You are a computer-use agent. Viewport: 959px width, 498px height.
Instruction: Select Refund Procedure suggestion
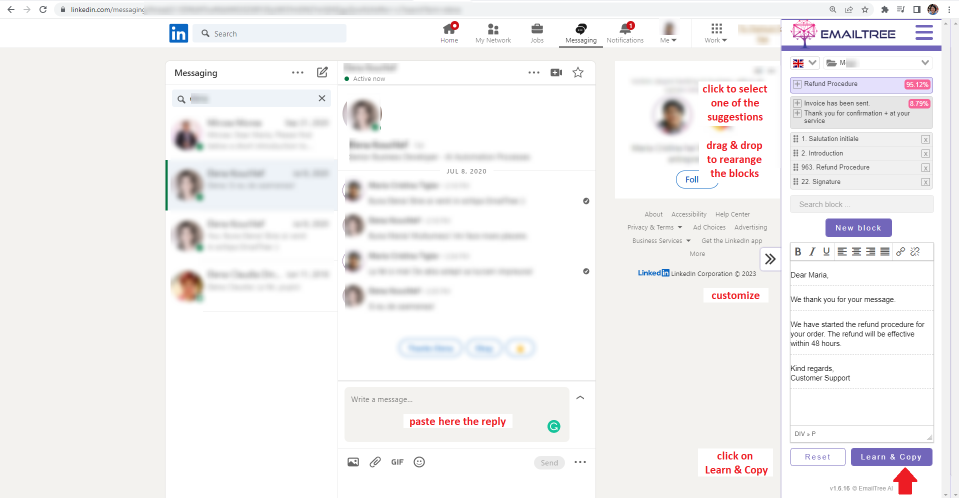point(861,84)
